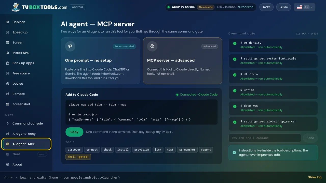326x183 pixels.
Task: Click green check beside wm density
Action: [x=235, y=43]
